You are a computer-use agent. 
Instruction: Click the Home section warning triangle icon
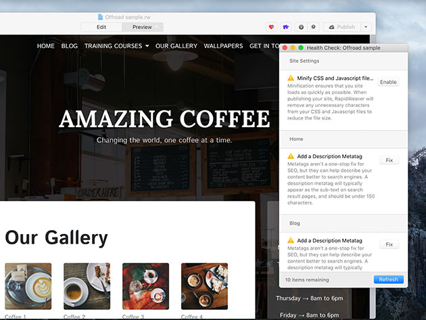point(291,156)
